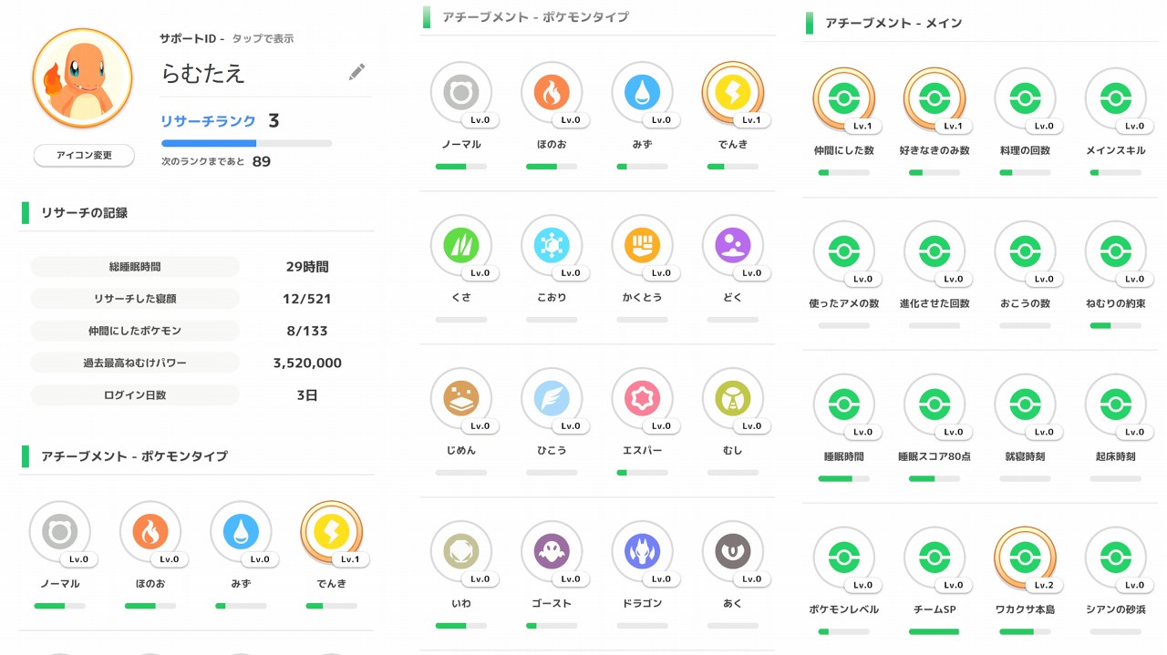This screenshot has width=1167, height=655.
Task: Select the どく poison type badge
Action: point(733,246)
